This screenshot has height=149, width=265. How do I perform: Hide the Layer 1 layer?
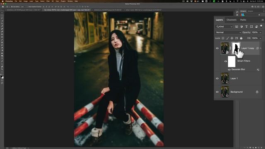click(x=217, y=79)
